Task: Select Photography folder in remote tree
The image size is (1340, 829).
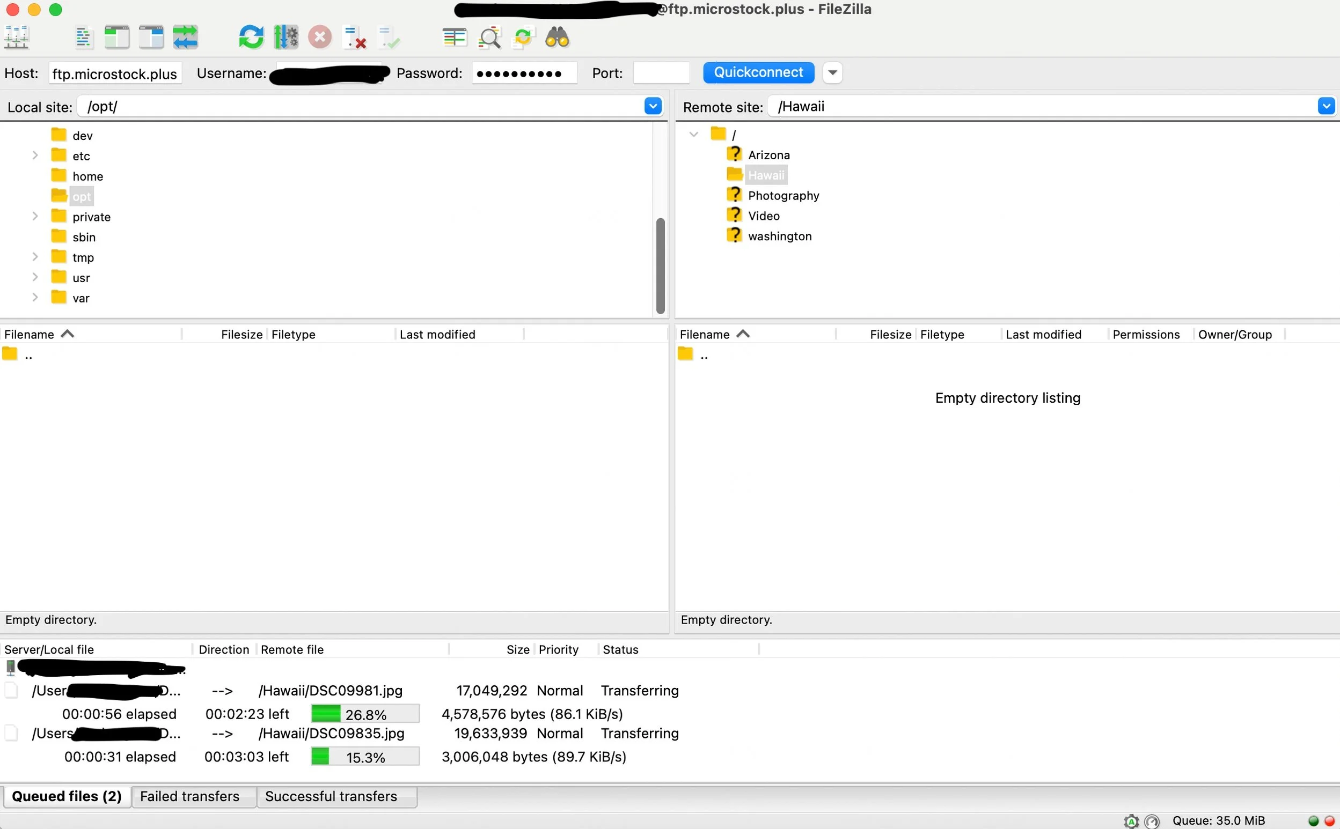Action: 783,196
